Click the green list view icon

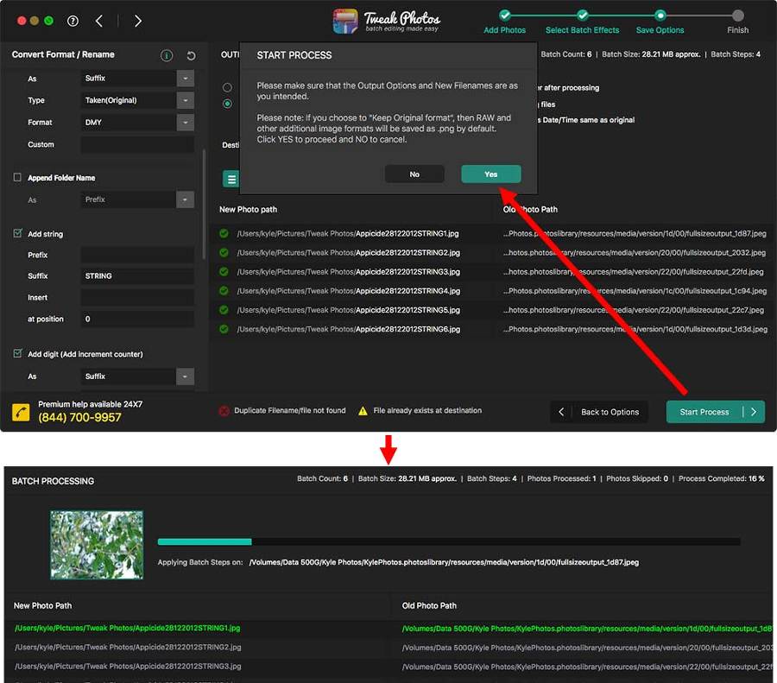point(231,179)
